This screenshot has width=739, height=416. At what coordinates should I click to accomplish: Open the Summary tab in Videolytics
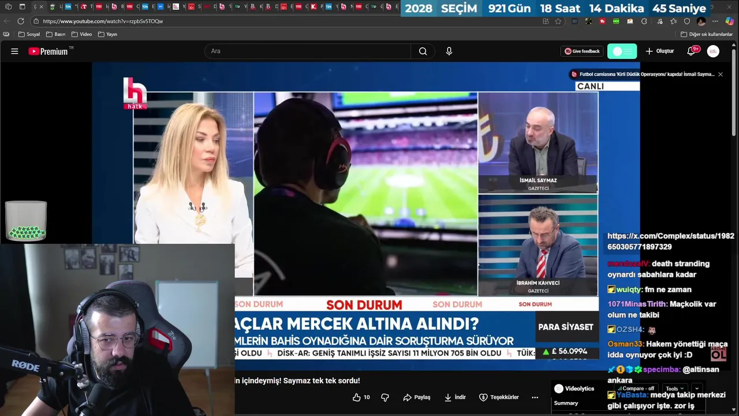click(x=566, y=403)
